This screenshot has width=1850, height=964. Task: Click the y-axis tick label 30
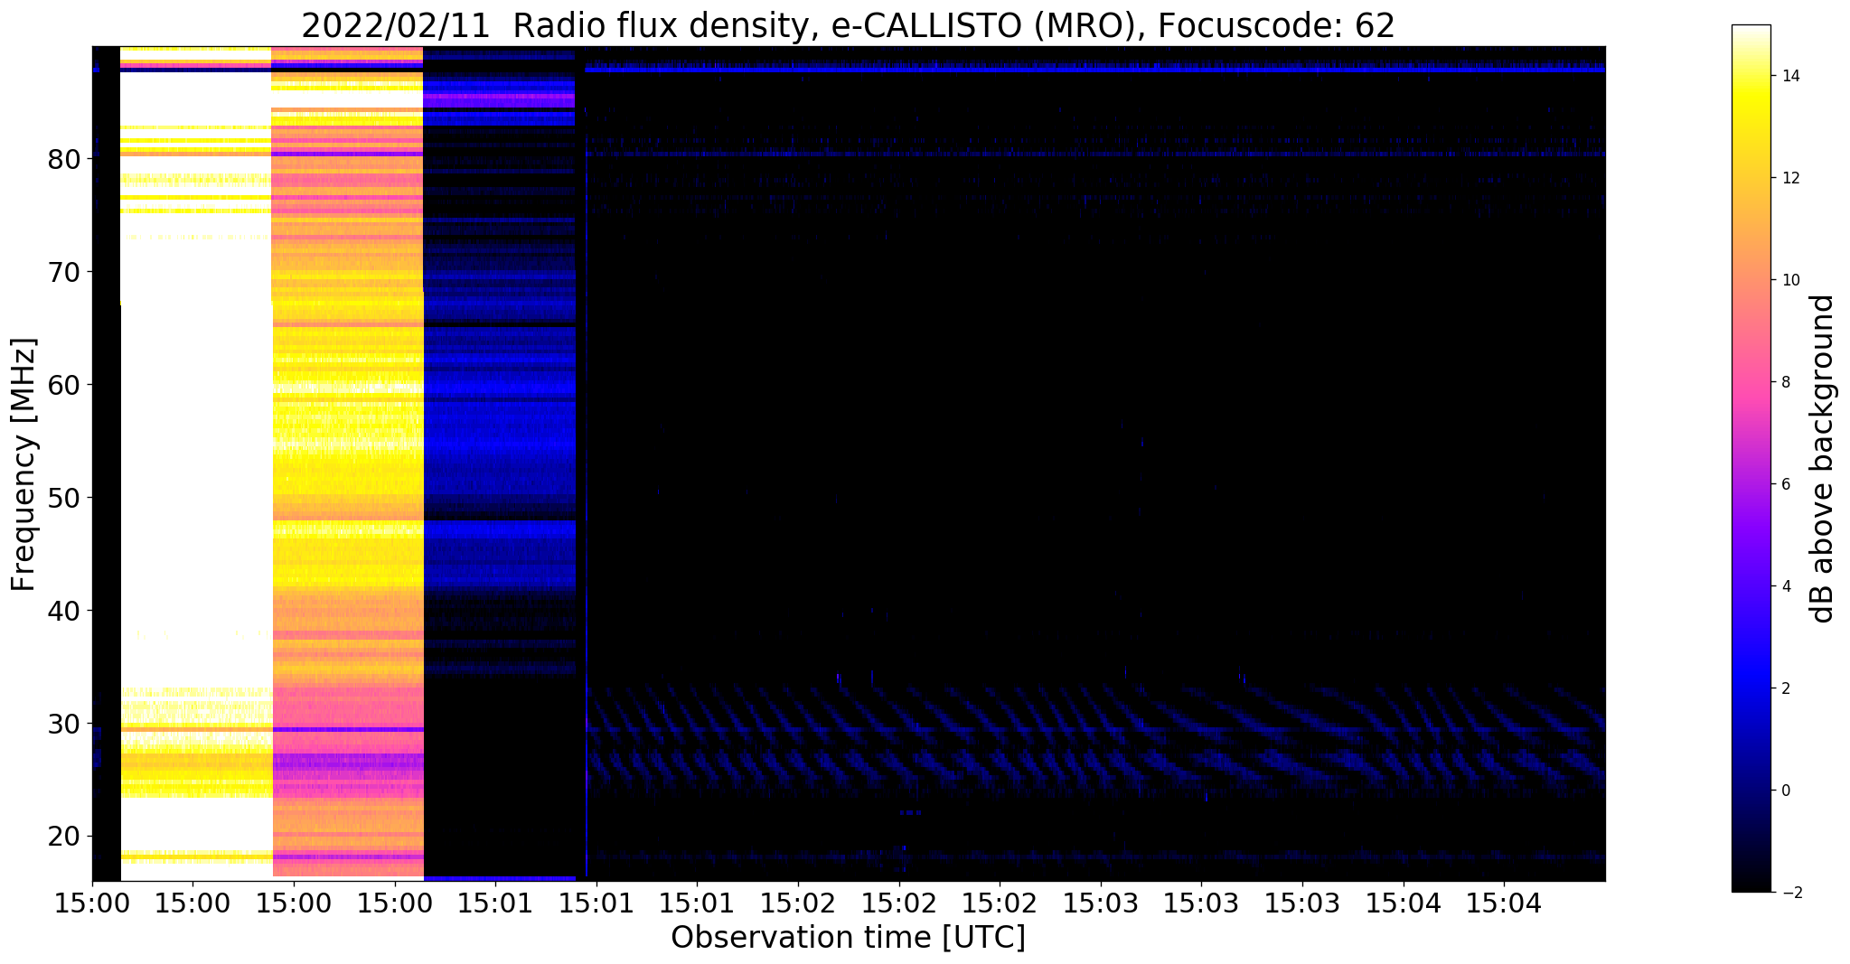click(x=65, y=724)
